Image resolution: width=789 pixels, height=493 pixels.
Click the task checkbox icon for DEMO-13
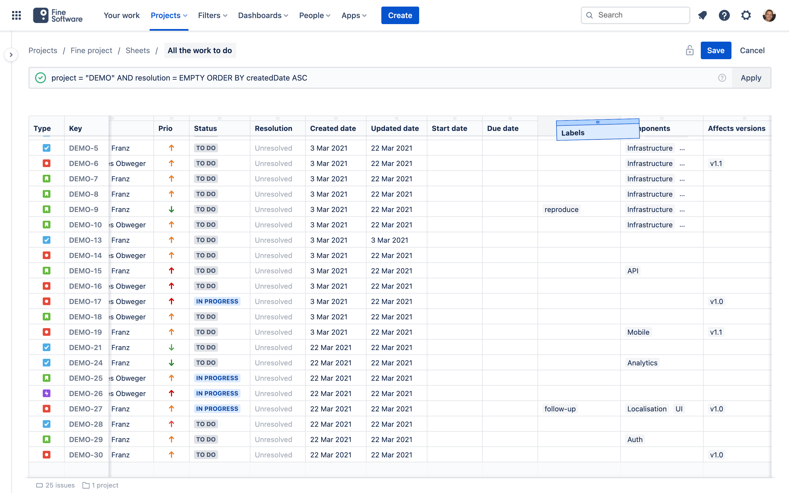[47, 240]
